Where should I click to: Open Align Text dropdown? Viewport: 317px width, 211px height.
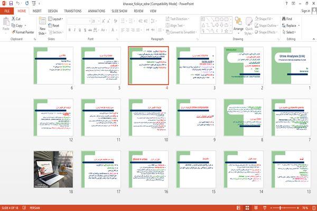point(175,25)
